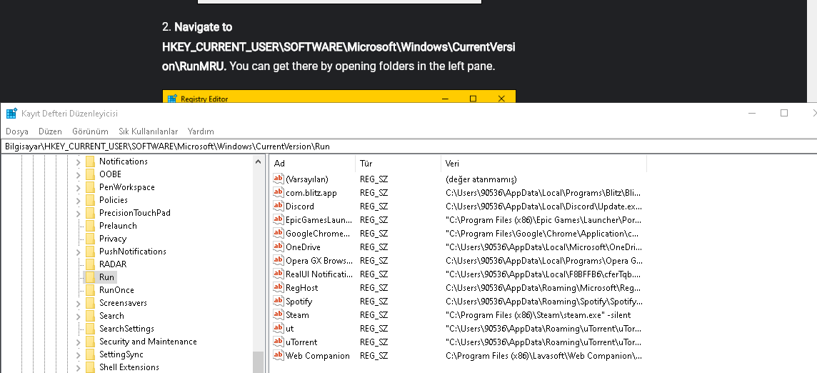
Task: Click the GoogleChrome... value icon
Action: 279,233
